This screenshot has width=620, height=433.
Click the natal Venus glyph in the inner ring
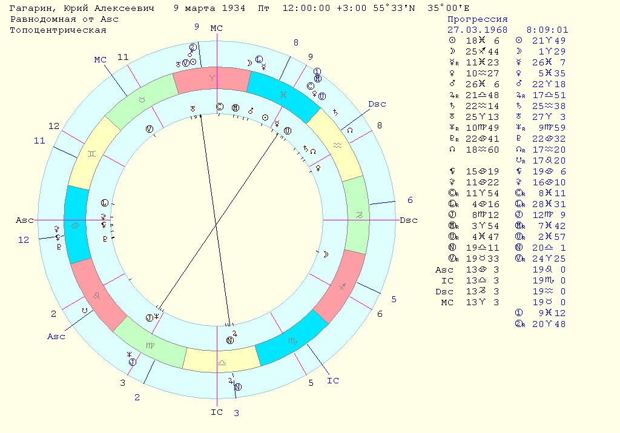[x=317, y=168]
